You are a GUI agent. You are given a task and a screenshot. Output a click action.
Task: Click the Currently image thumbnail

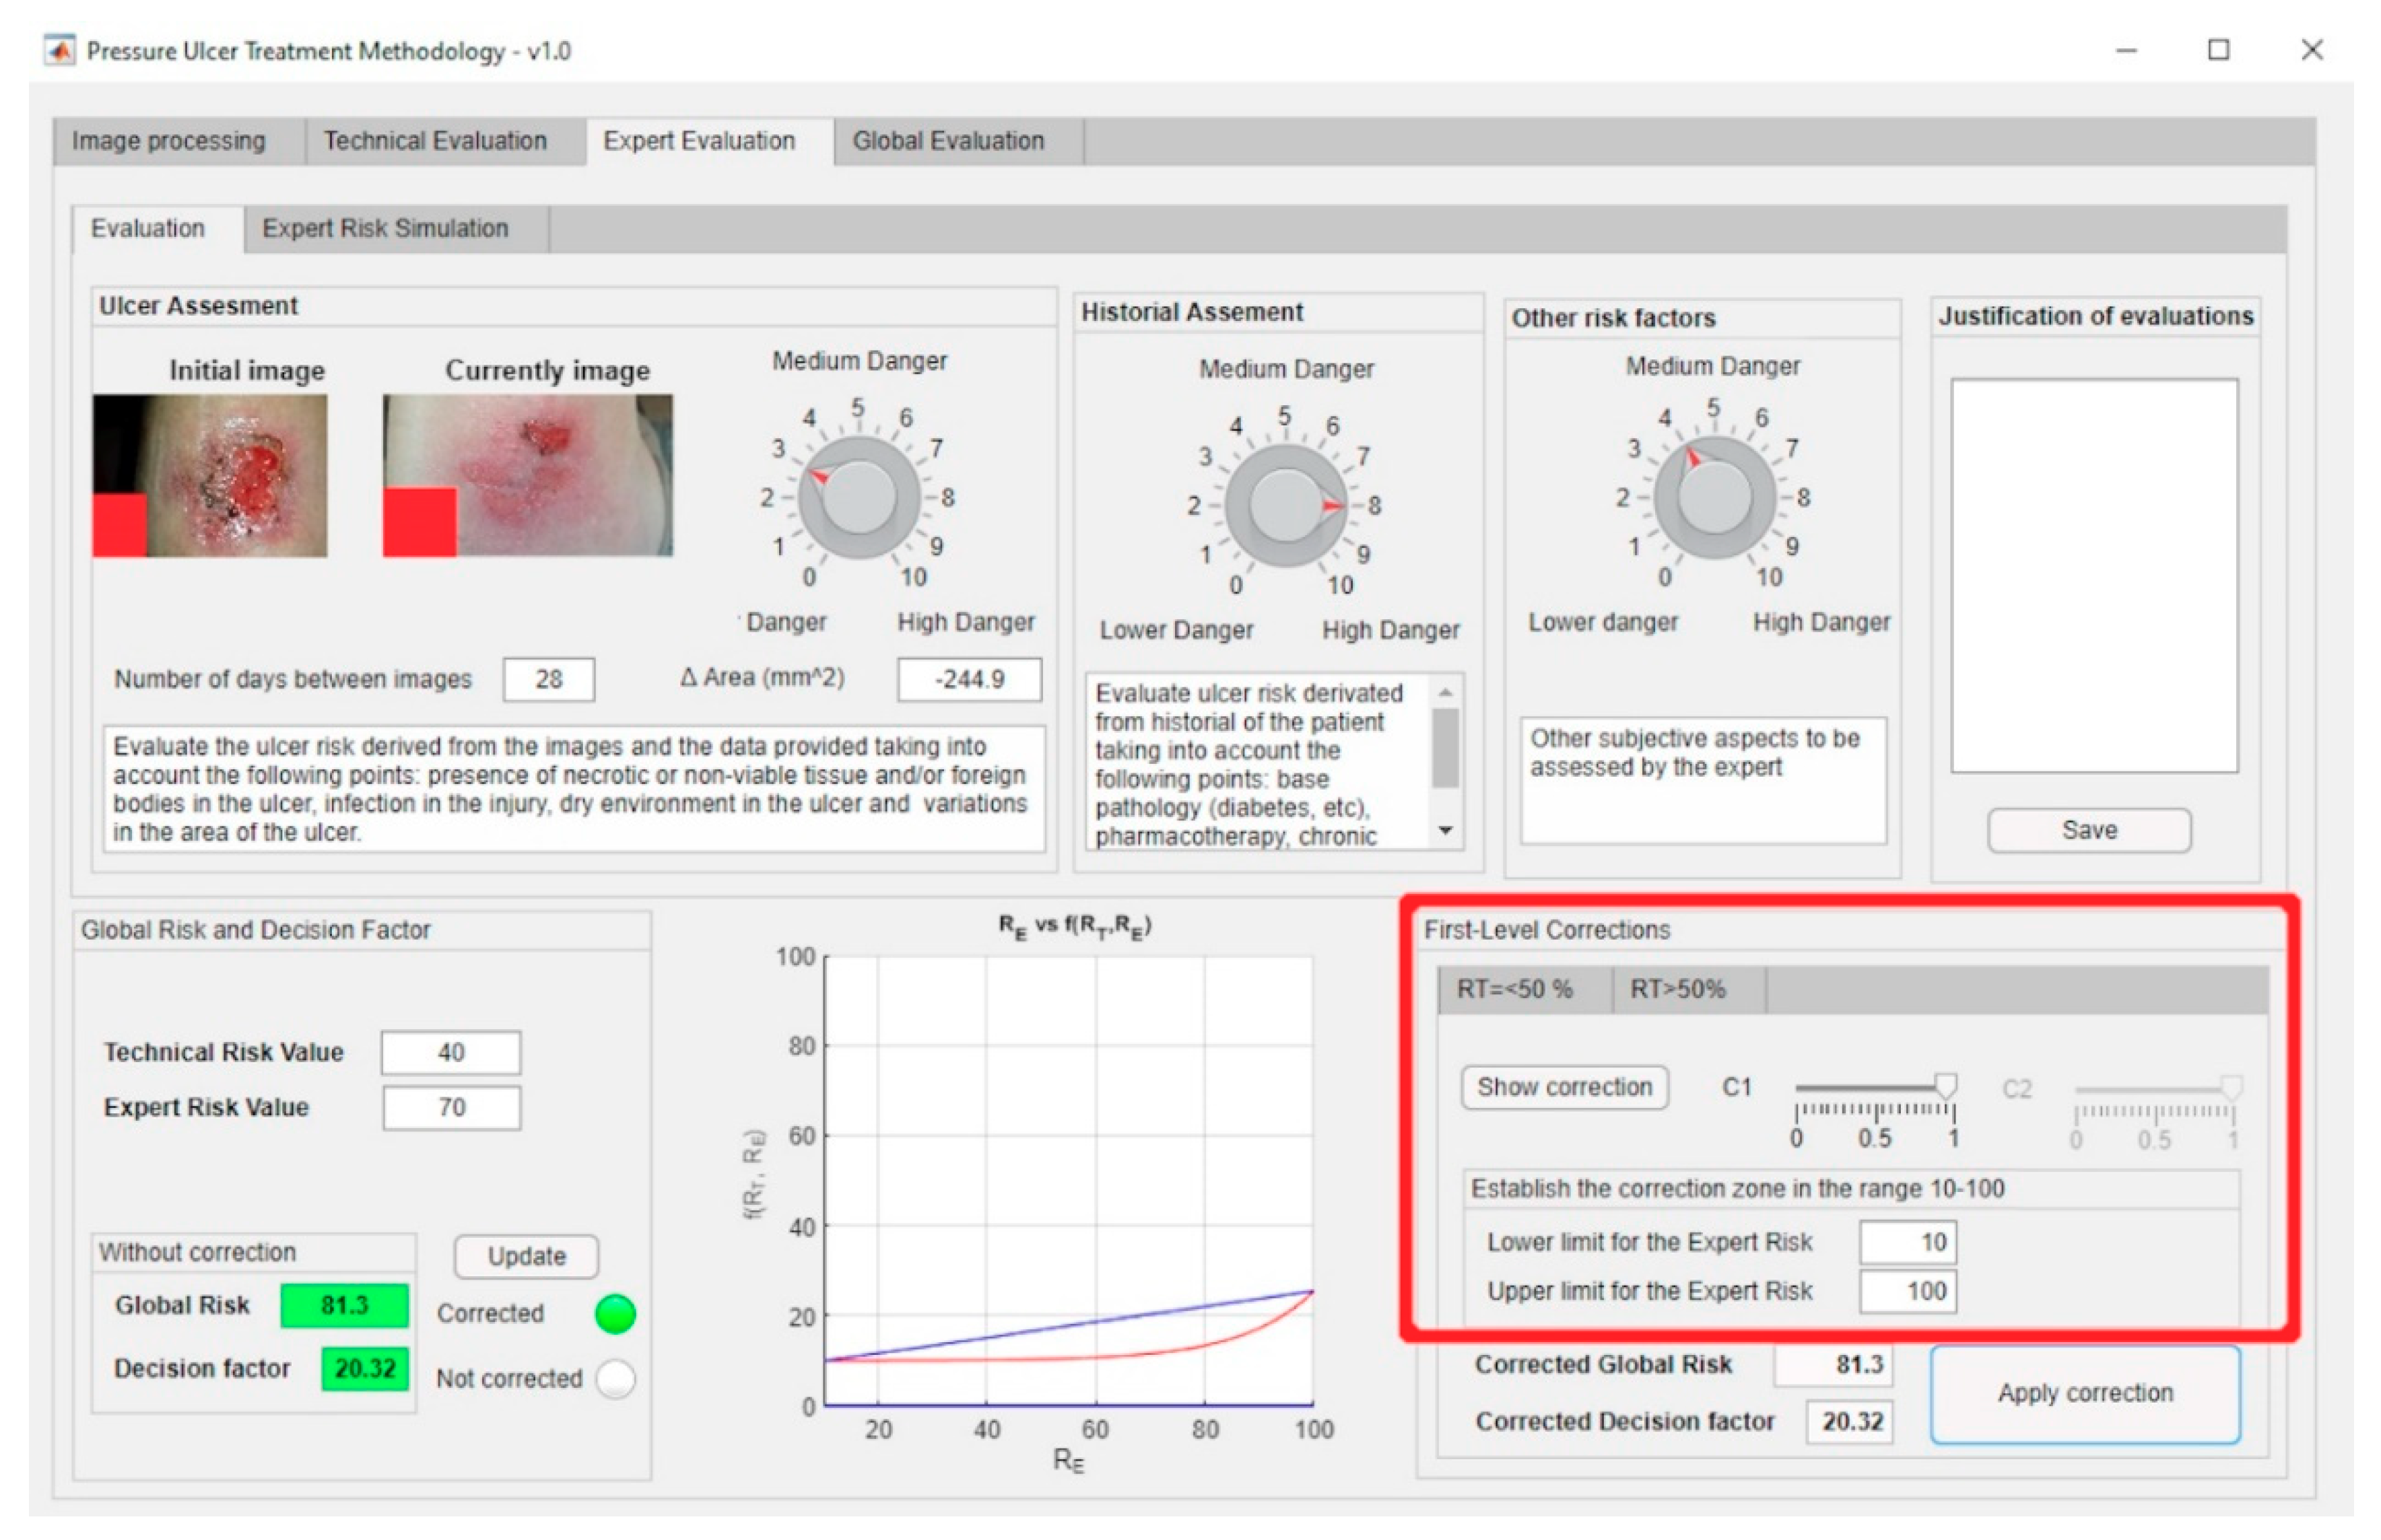[528, 476]
